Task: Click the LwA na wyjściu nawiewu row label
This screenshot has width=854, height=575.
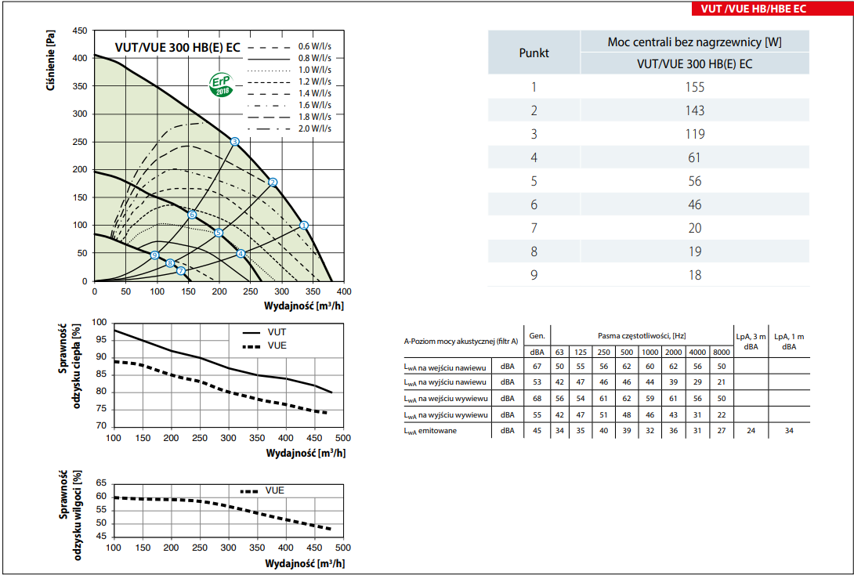Action: click(x=445, y=382)
